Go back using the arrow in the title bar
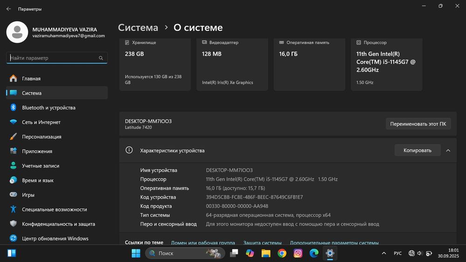The image size is (466, 262). tap(8, 9)
